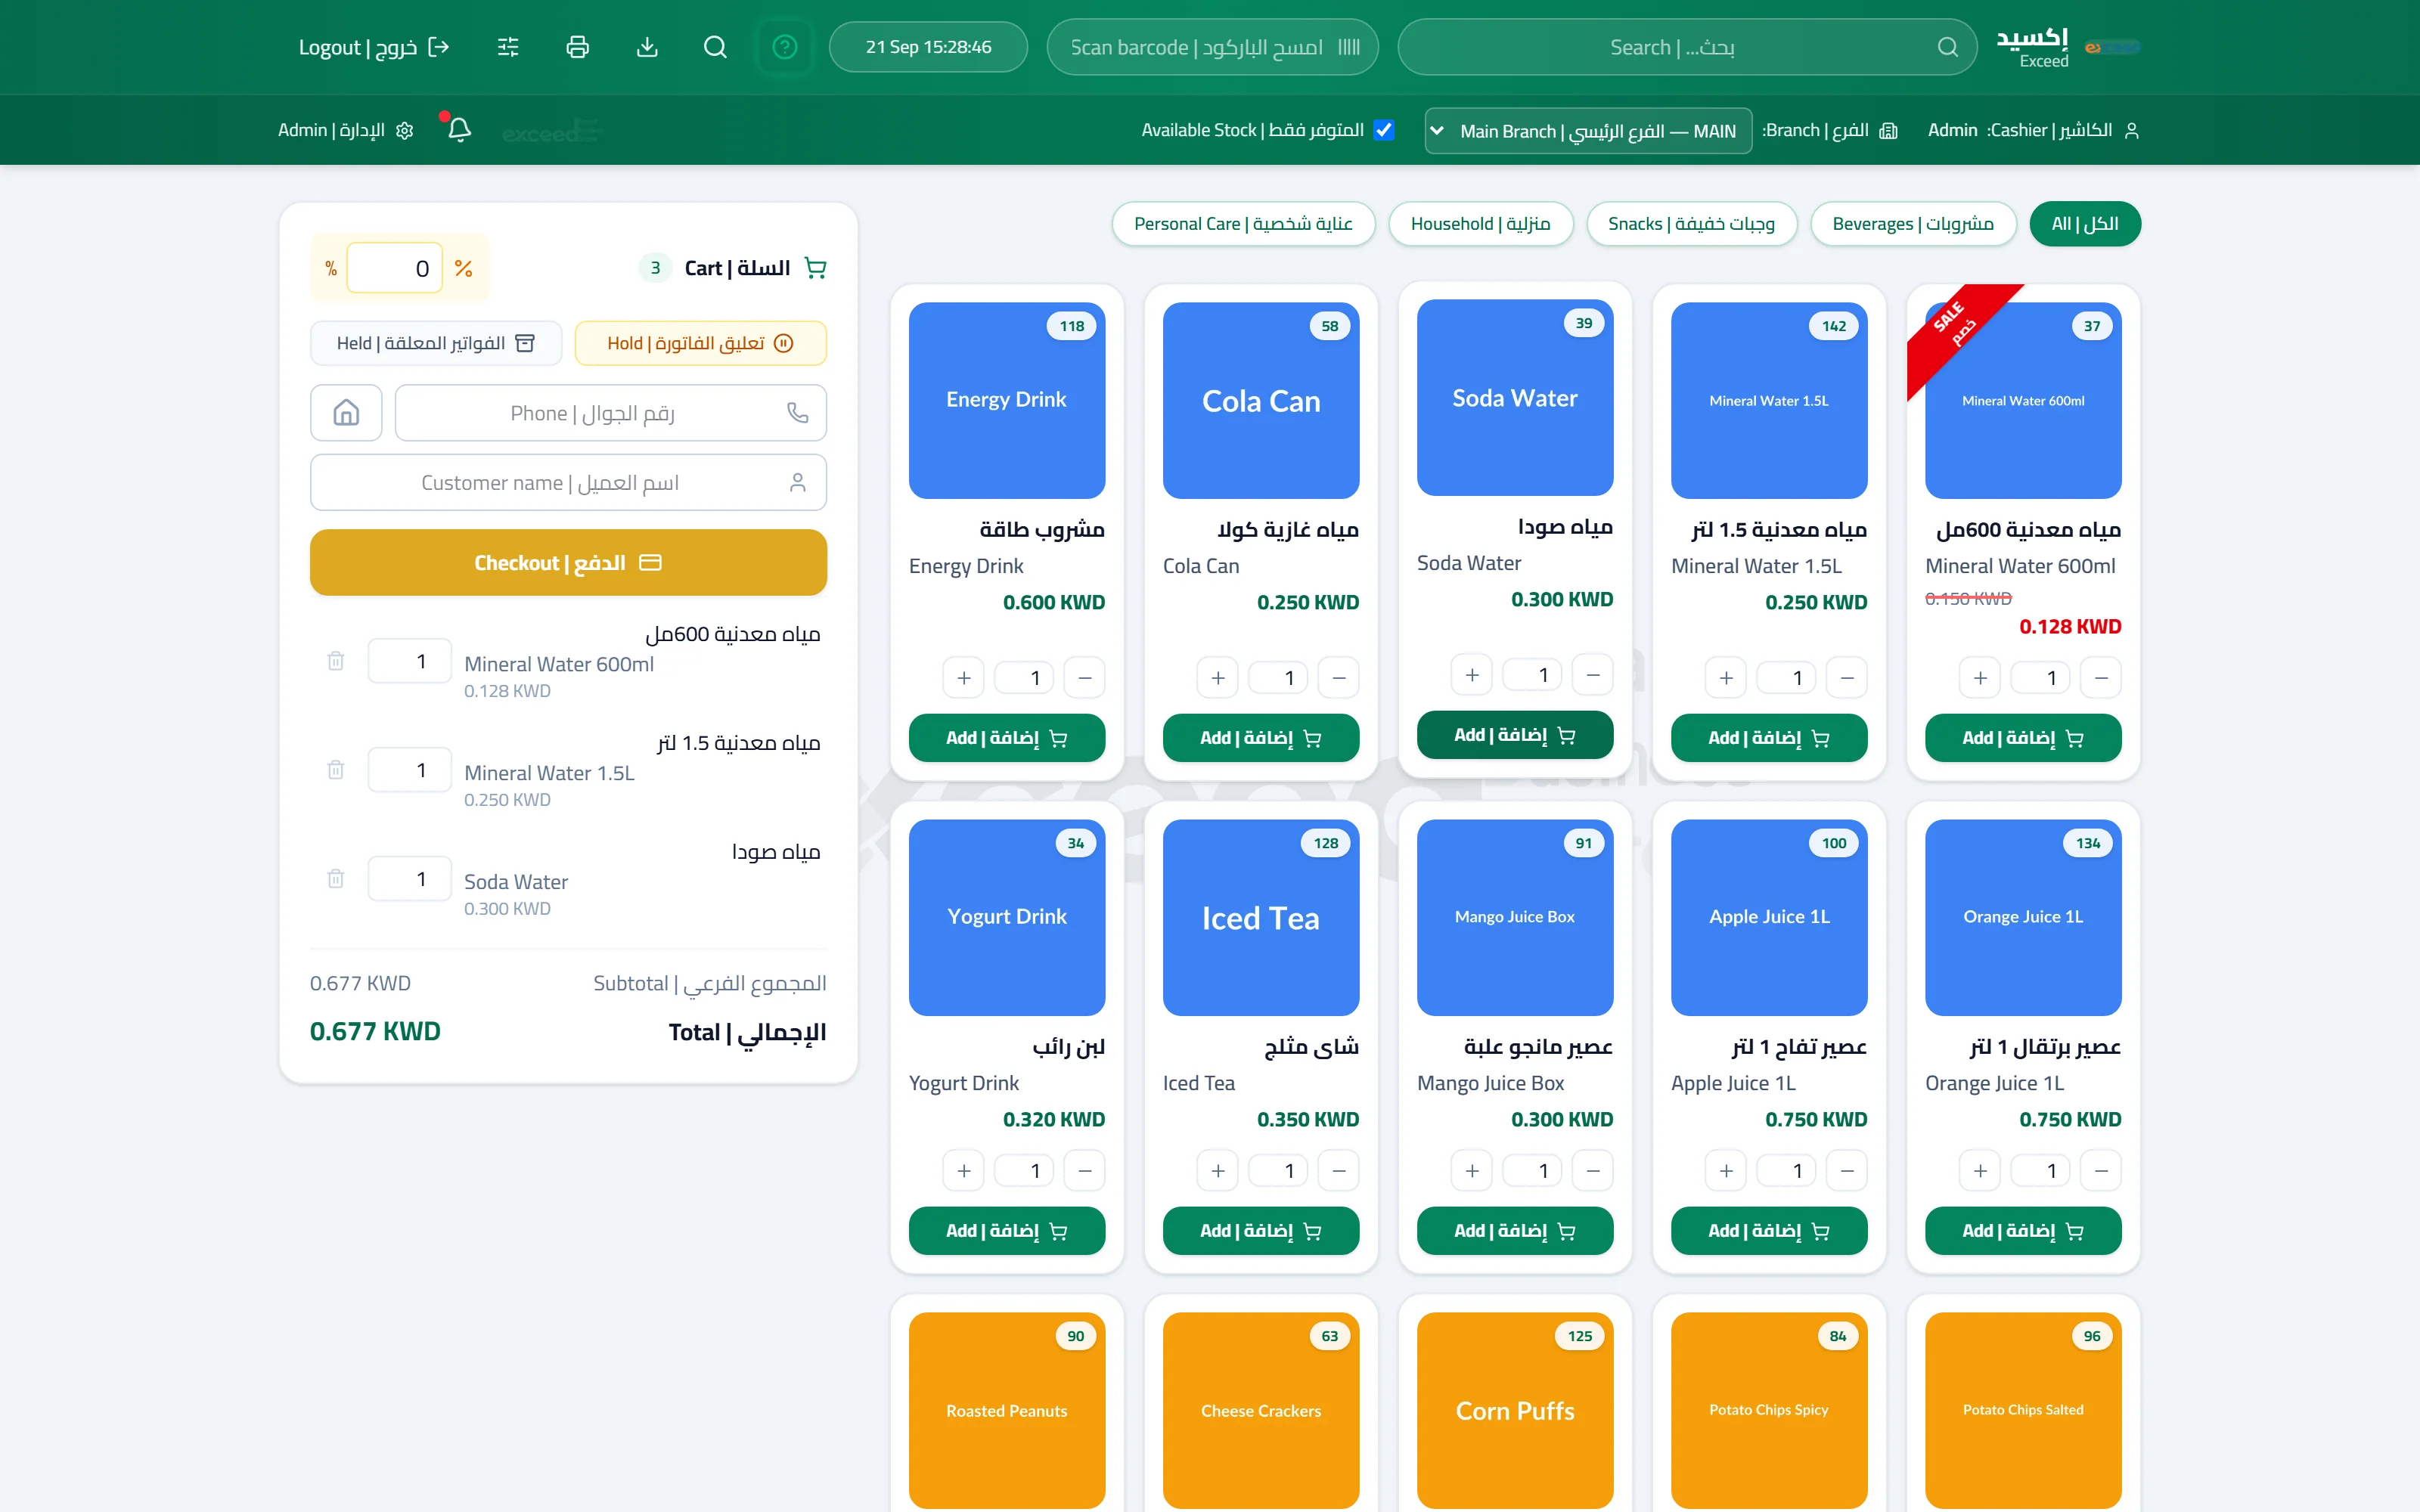Select the Household category tab
The height and width of the screenshot is (1512, 2420).
pos(1481,224)
